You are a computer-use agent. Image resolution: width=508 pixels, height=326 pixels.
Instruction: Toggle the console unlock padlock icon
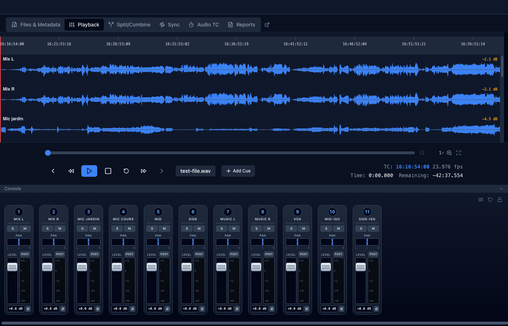(x=500, y=200)
